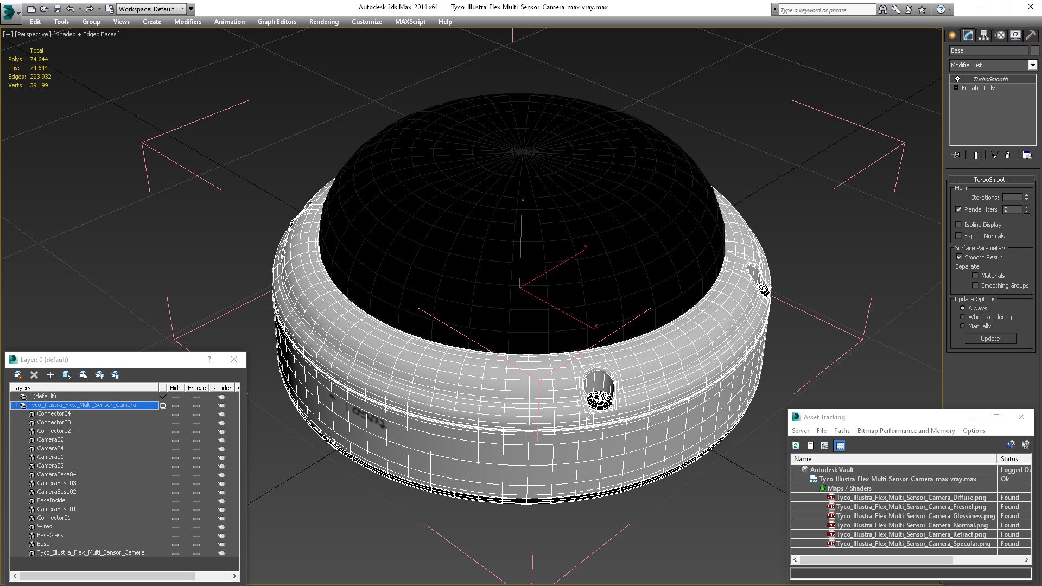Image resolution: width=1042 pixels, height=586 pixels.
Task: Click the object color swatch beside Base
Action: point(1035,50)
